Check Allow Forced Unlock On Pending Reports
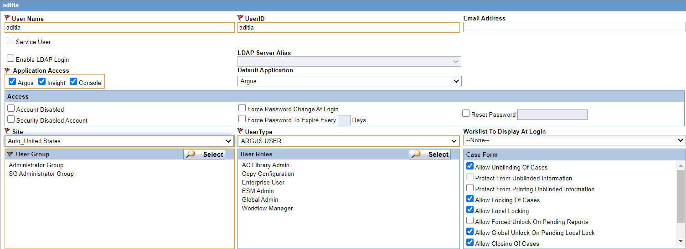Screen dimensions: 686x249 (x=470, y=221)
